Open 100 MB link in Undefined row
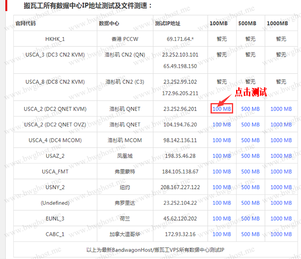 pyautogui.click(x=222, y=203)
